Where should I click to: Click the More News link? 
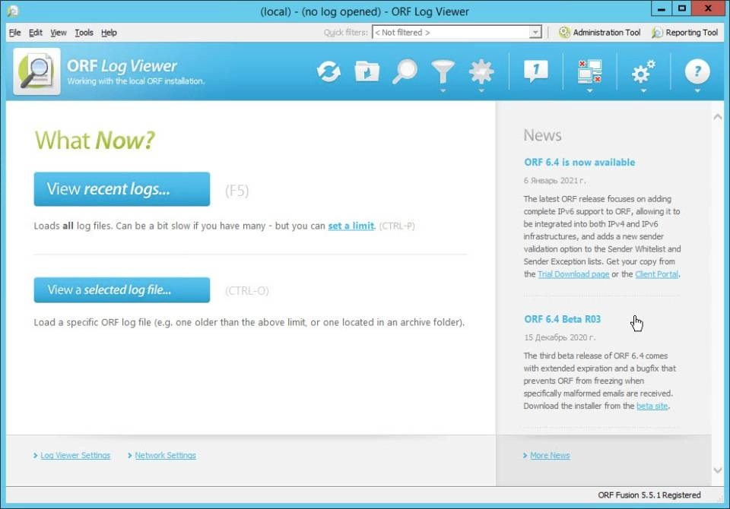(550, 455)
